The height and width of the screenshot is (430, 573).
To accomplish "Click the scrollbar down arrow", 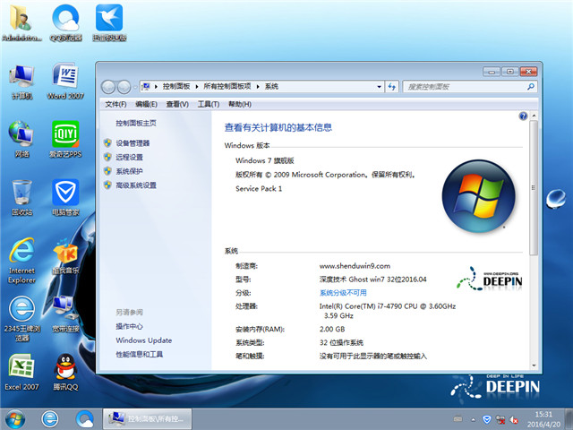I will pyautogui.click(x=534, y=365).
